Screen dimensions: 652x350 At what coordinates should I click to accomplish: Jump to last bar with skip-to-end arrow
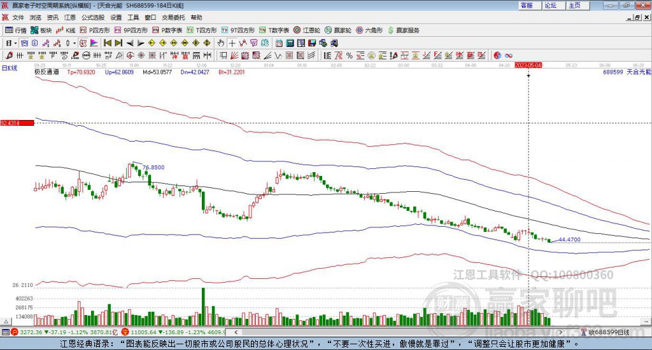[118, 43]
